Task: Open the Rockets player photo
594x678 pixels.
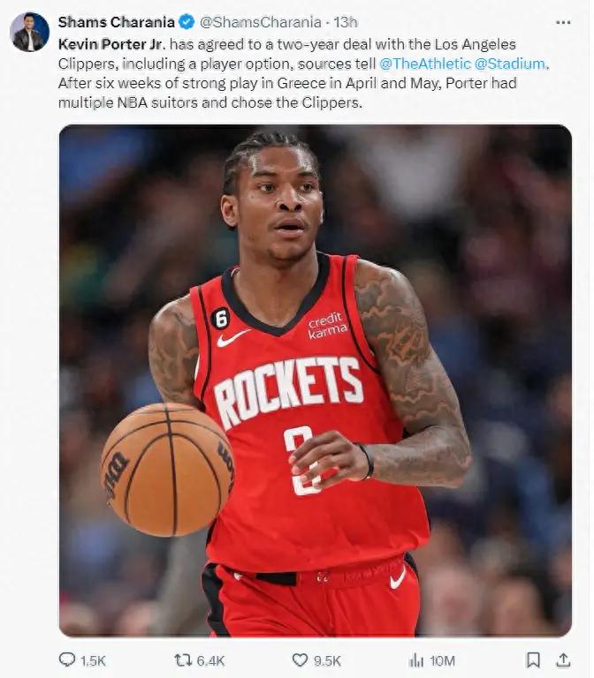Action: pyautogui.click(x=316, y=380)
